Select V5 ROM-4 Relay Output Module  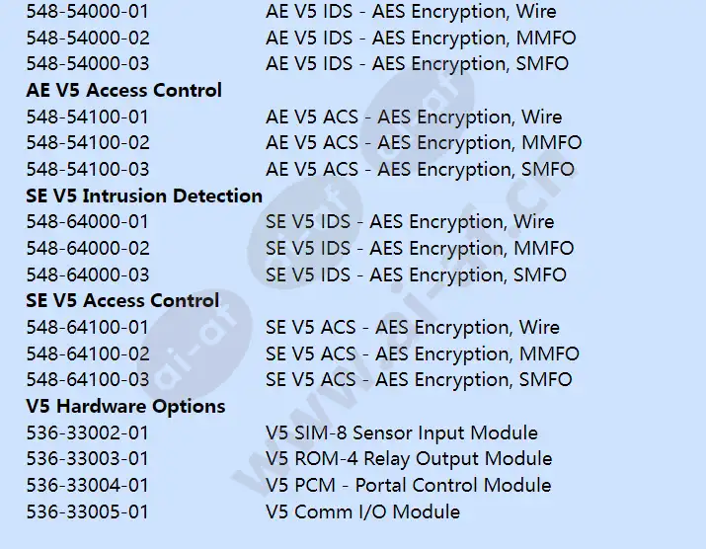click(409, 459)
